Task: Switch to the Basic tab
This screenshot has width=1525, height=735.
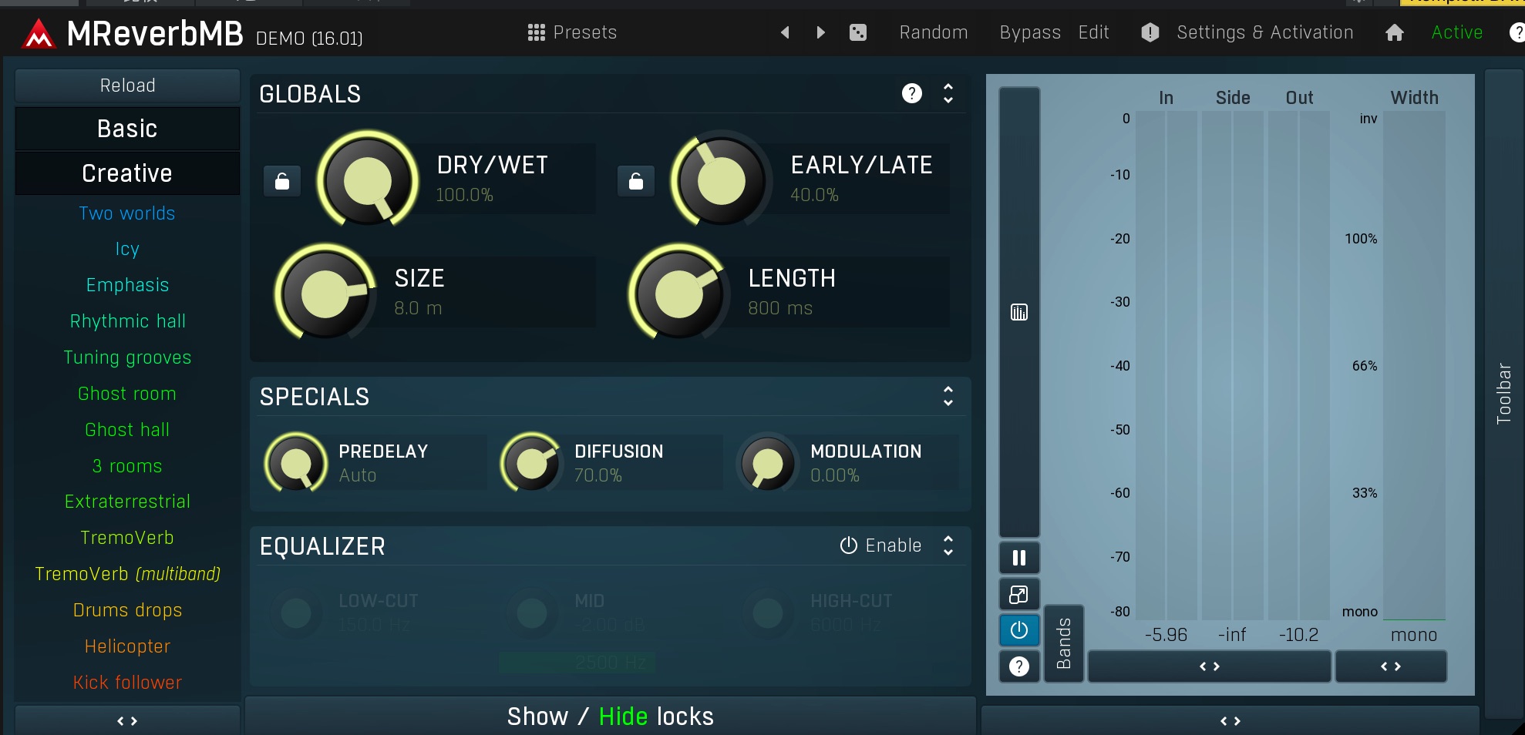Action: 127,129
